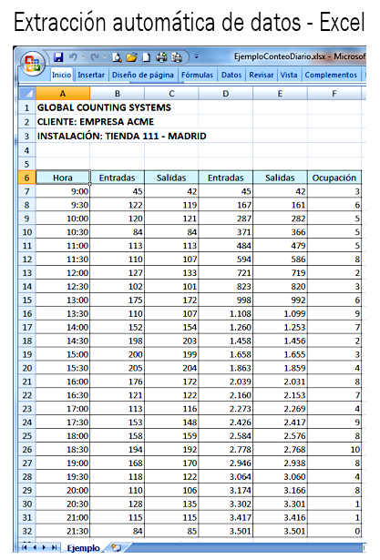Select row 32 header

[x=27, y=531]
